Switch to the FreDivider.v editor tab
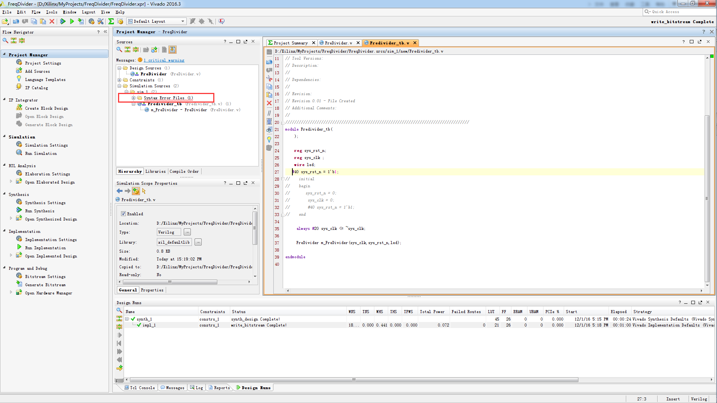717x403 pixels. pyautogui.click(x=338, y=43)
